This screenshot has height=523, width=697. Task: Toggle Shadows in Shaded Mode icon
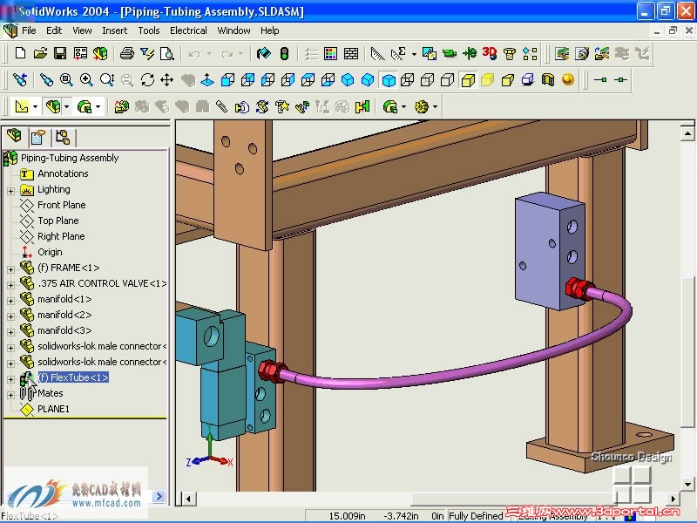(x=528, y=80)
